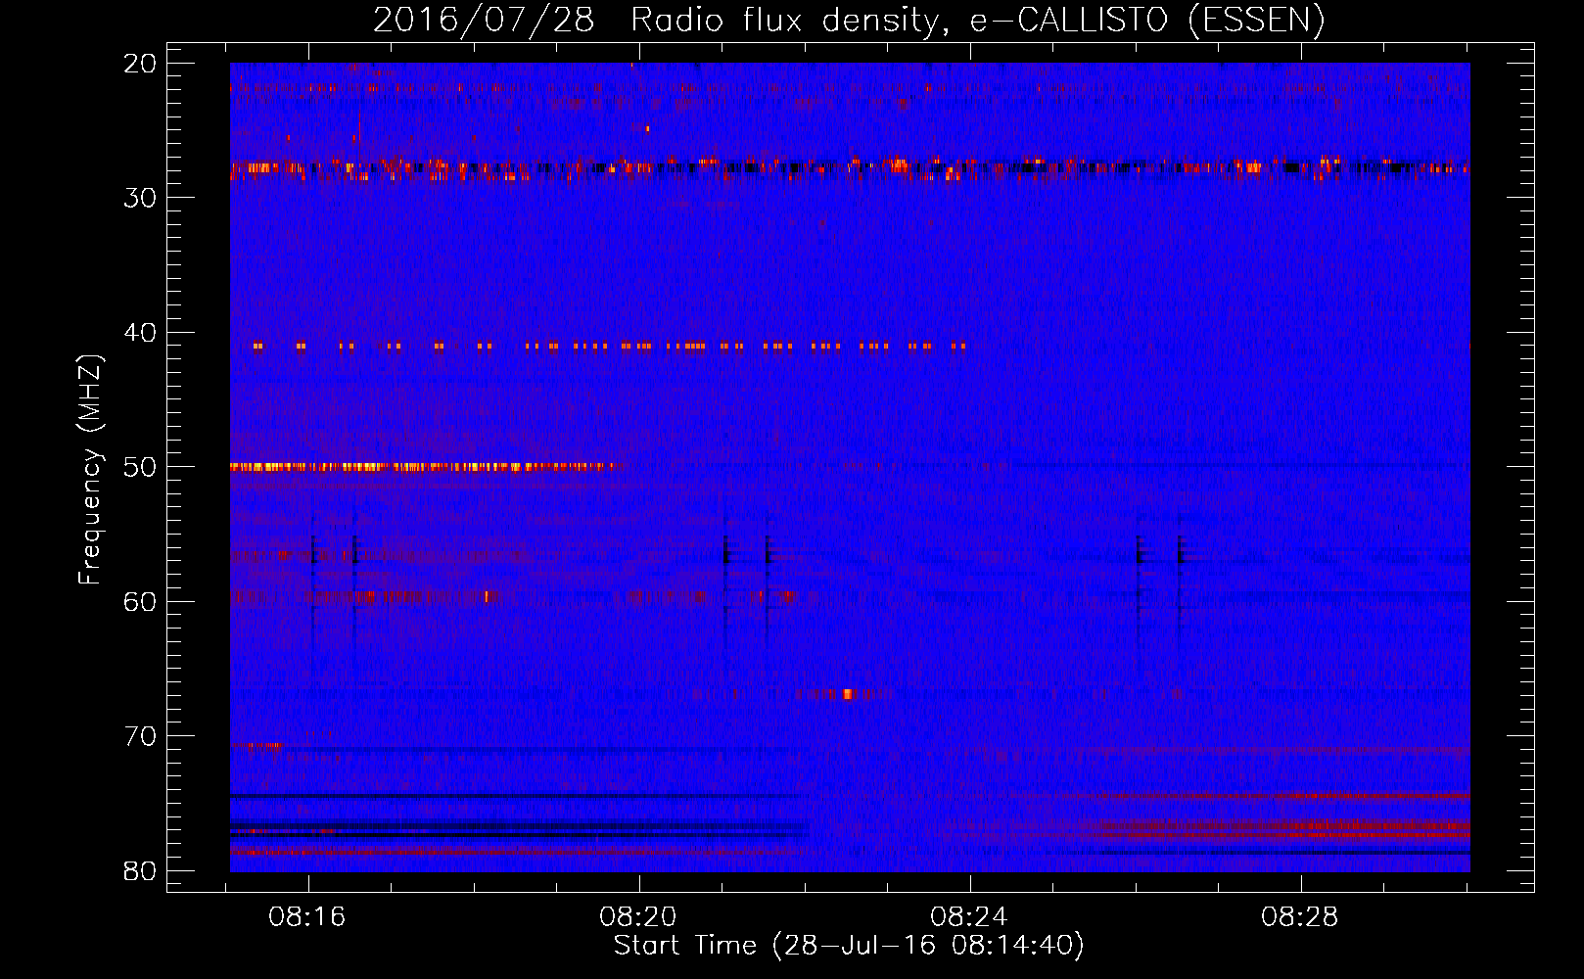Click the 50 MHz frequency tick label
Image resolution: width=1584 pixels, height=979 pixels.
[141, 467]
